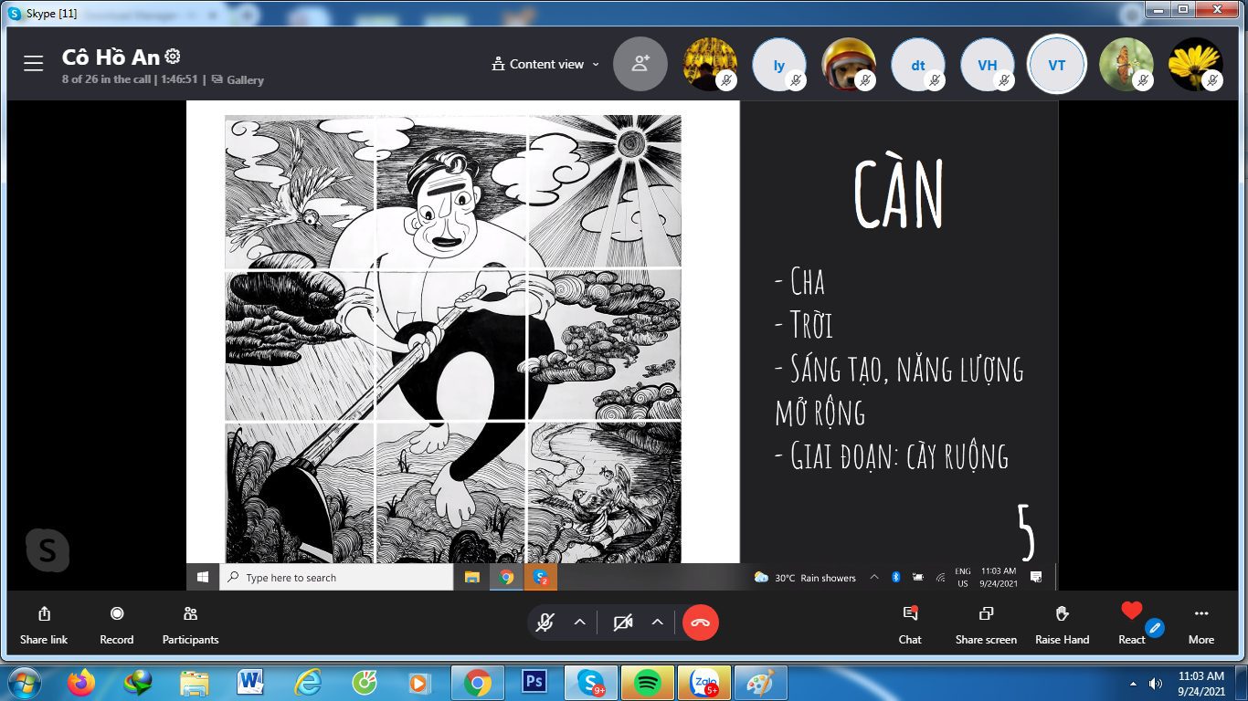
Task: Click the add participant icon
Action: (640, 64)
